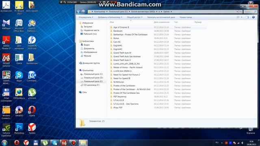The width and height of the screenshot is (260, 146).
Task: Sort by Дата изменения column header
Action: (x=162, y=22)
